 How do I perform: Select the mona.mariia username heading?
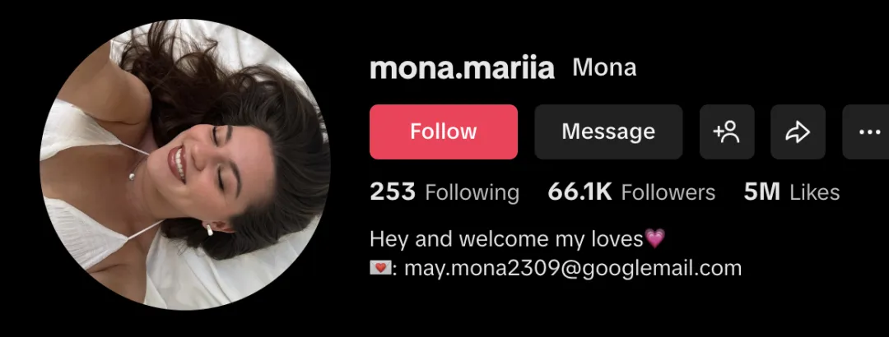pyautogui.click(x=462, y=68)
